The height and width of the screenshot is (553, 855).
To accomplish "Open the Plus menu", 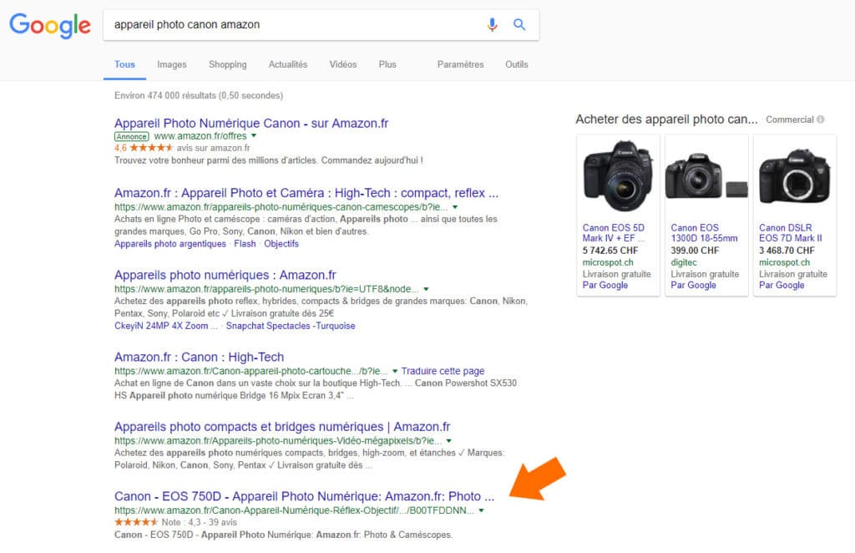I will (387, 64).
